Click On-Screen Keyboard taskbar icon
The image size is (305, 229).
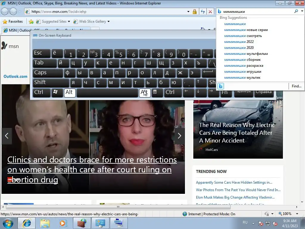tap(119, 223)
